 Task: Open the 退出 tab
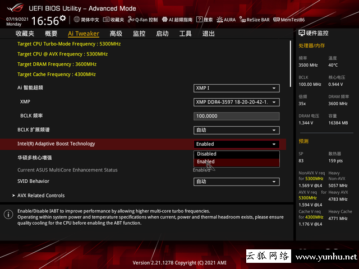coord(208,34)
